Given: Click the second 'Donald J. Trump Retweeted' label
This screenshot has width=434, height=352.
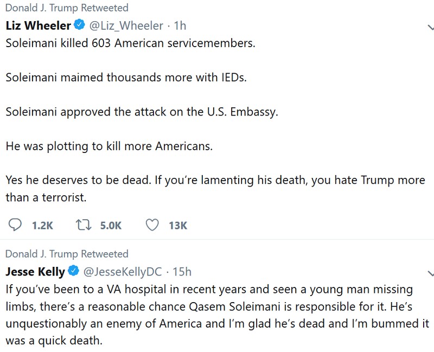Looking at the screenshot, I should [x=67, y=254].
